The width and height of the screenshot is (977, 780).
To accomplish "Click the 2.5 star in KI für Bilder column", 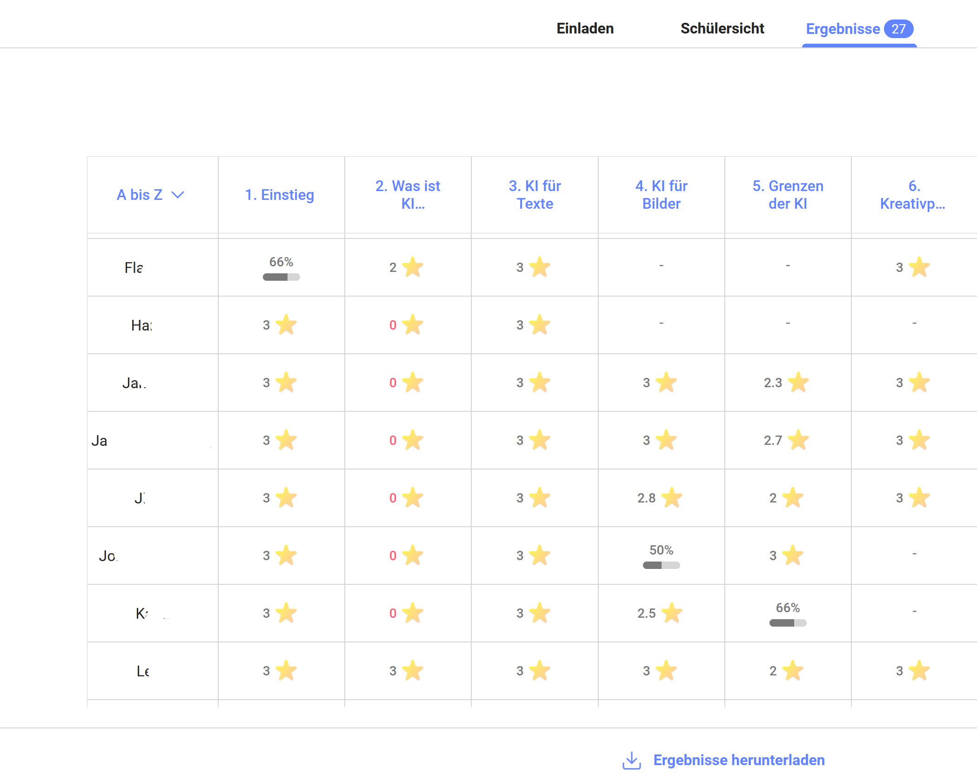I will 672,613.
